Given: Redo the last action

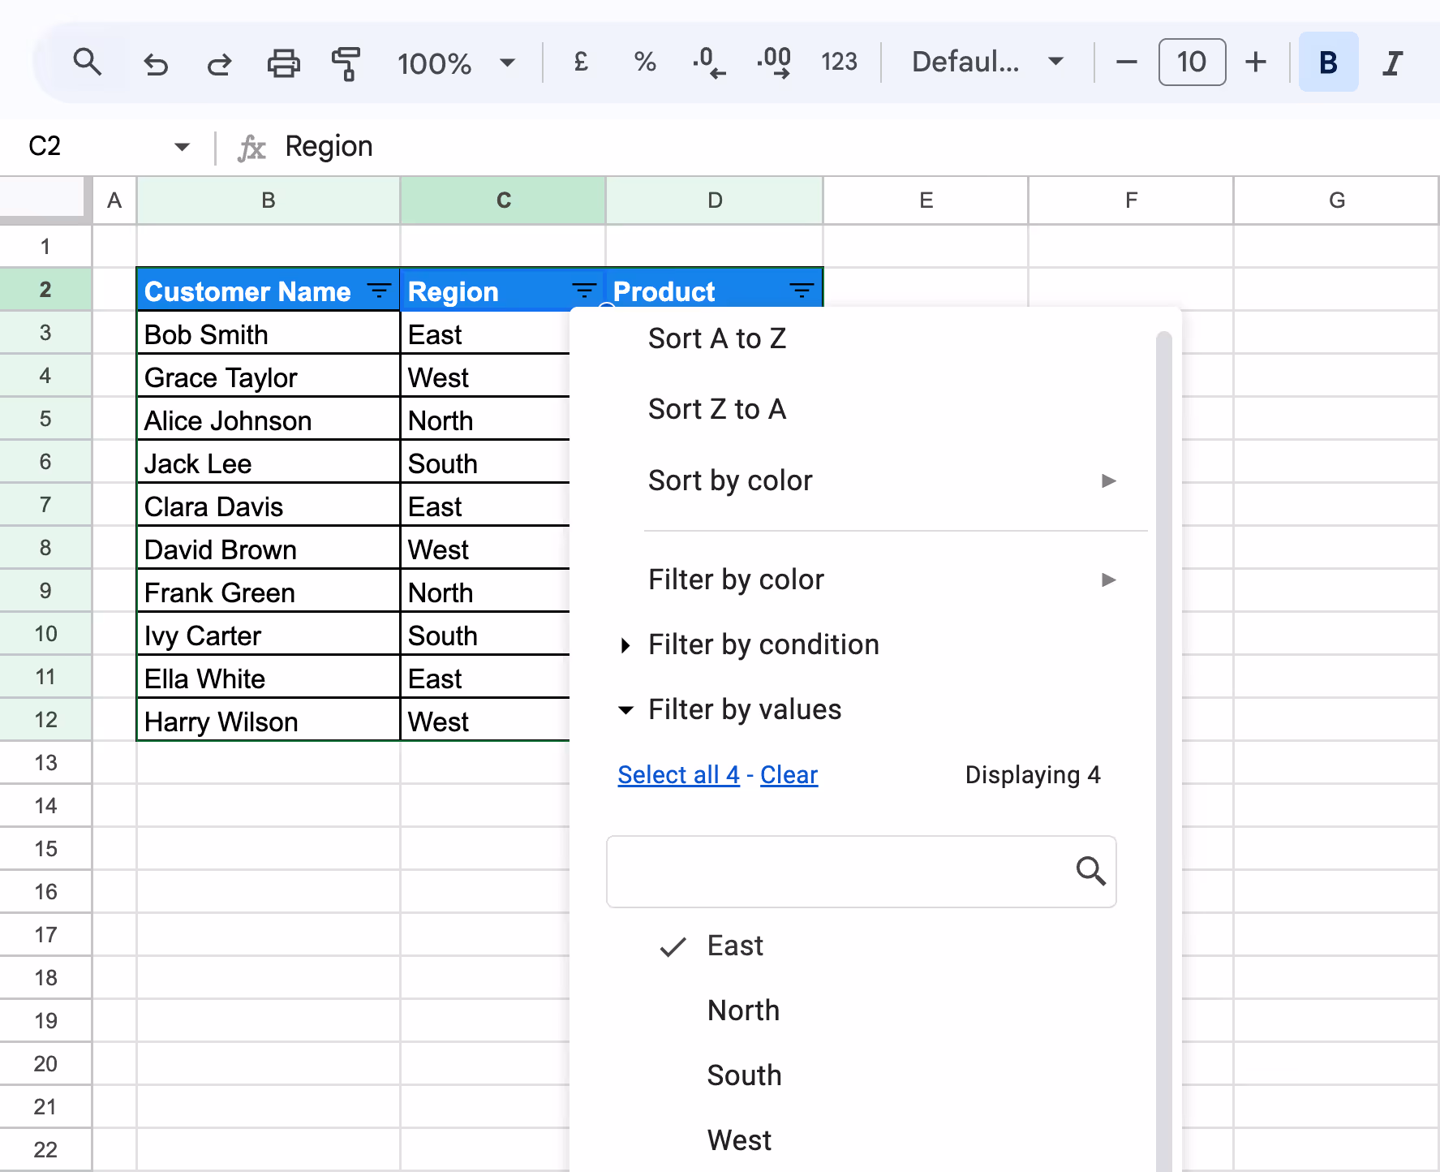Looking at the screenshot, I should click(x=218, y=62).
